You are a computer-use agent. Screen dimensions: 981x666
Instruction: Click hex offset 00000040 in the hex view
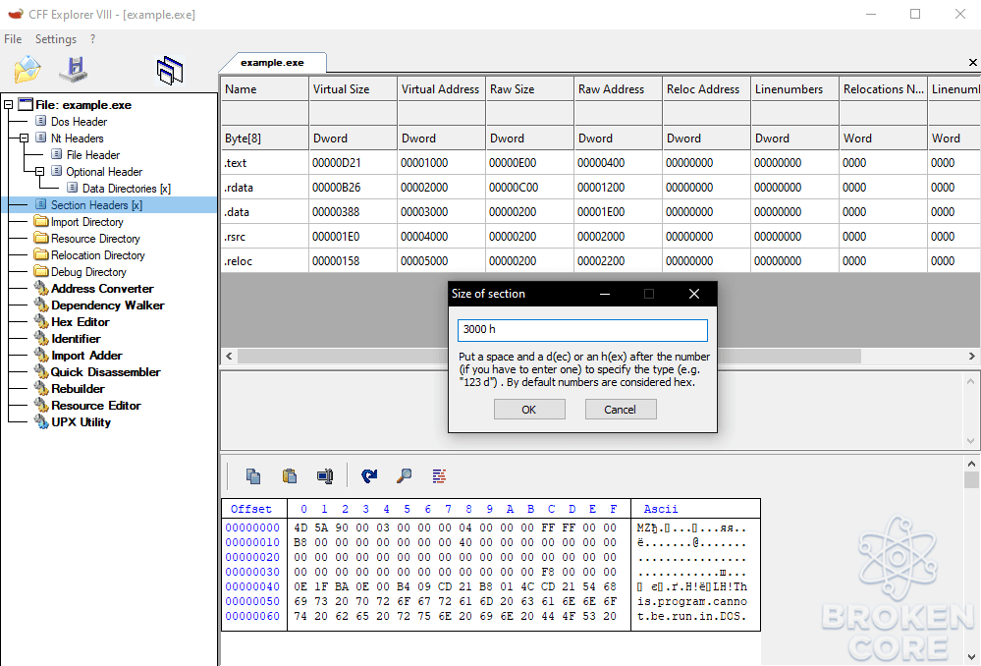252,586
